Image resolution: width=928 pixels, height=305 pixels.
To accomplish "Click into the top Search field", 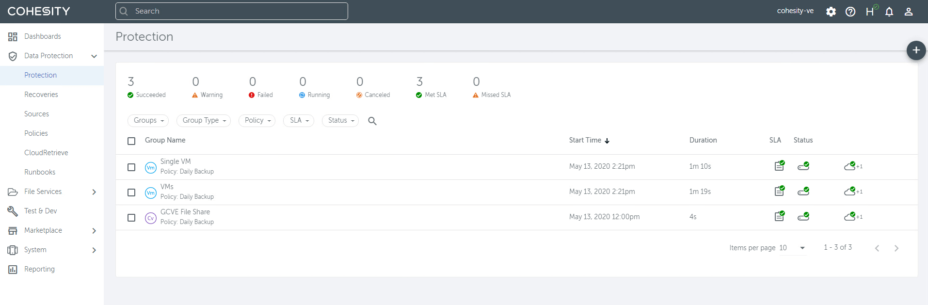I will point(232,11).
